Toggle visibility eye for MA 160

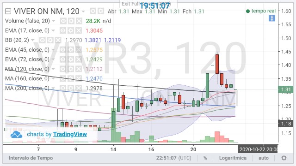point(63,78)
